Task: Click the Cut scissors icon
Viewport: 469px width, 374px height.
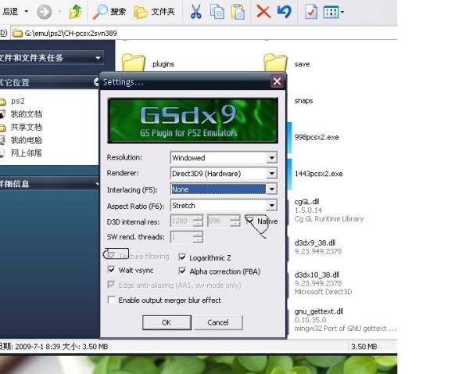Action: point(196,12)
